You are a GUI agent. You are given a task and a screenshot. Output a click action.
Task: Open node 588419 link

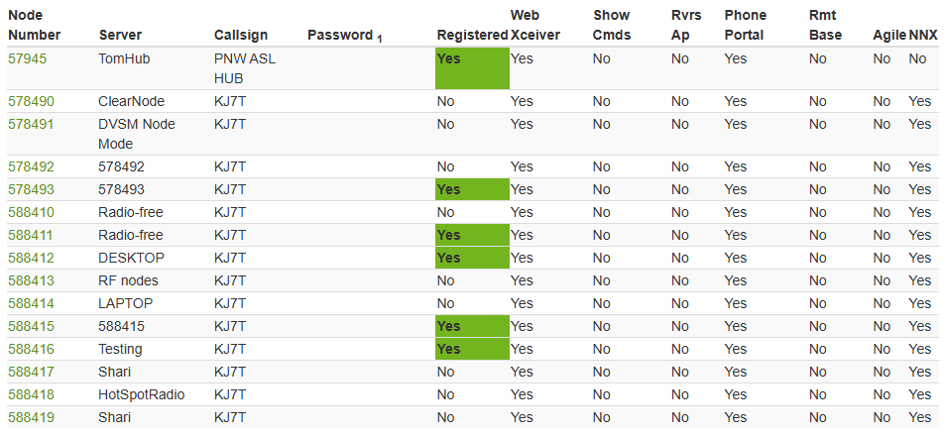tap(31, 417)
